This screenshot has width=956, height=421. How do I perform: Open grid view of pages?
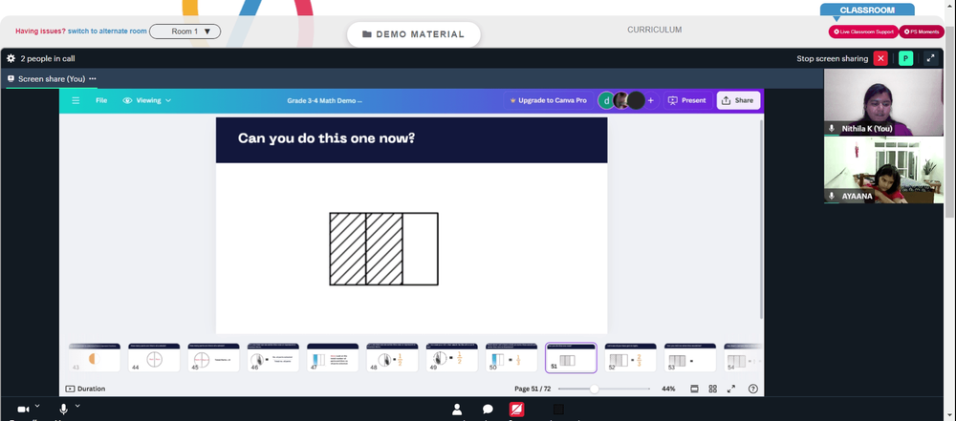tap(713, 389)
